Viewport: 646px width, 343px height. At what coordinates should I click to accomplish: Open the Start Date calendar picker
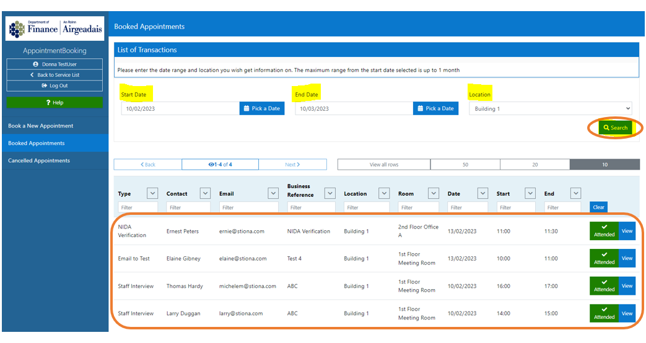click(x=262, y=108)
